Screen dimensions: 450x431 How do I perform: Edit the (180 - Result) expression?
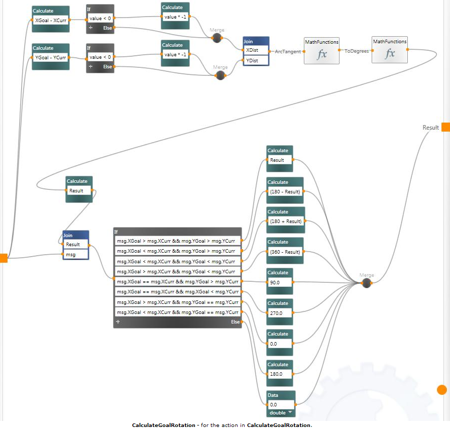tap(285, 191)
